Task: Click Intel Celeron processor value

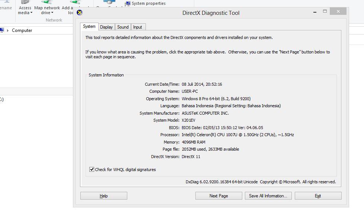Action: pyautogui.click(x=238, y=135)
